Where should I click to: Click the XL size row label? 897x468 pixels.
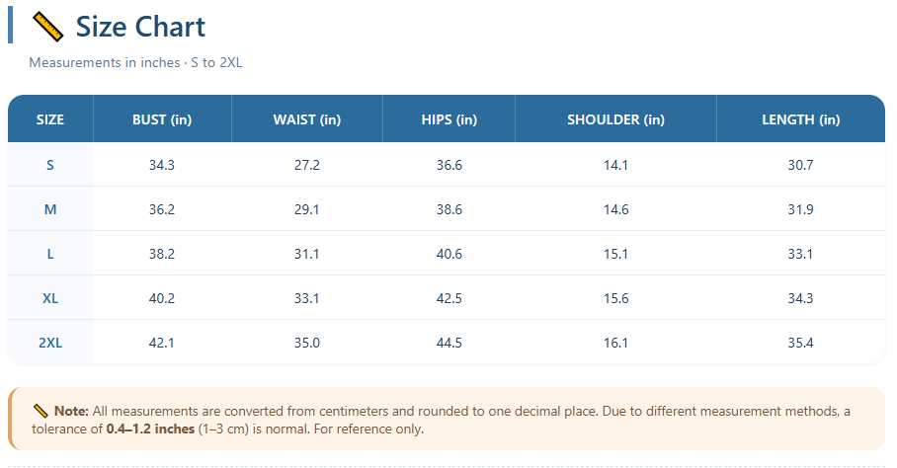click(50, 298)
